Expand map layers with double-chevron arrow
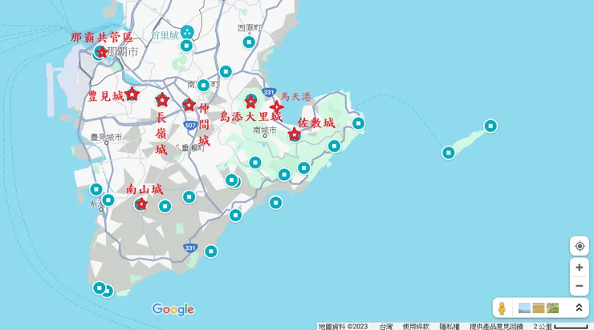Screen dimensions: 594x330 tap(579, 308)
